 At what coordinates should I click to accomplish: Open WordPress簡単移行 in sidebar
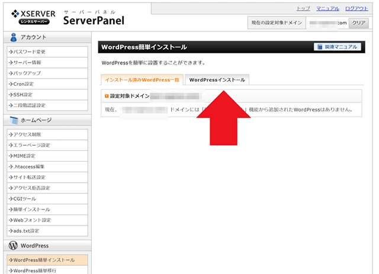[47, 270]
